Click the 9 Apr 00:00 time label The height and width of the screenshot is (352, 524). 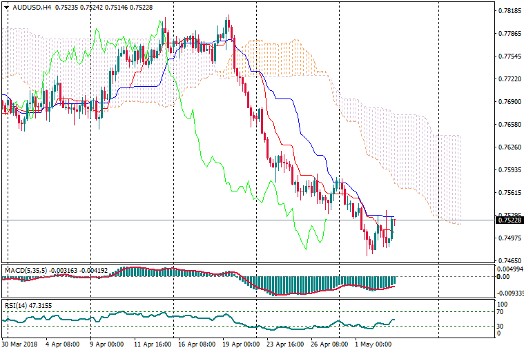click(x=106, y=343)
